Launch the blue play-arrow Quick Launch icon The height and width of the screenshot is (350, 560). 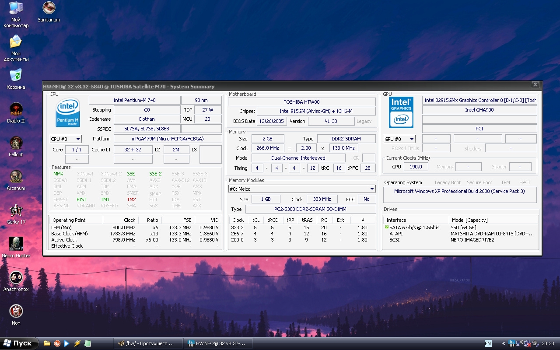[66, 343]
